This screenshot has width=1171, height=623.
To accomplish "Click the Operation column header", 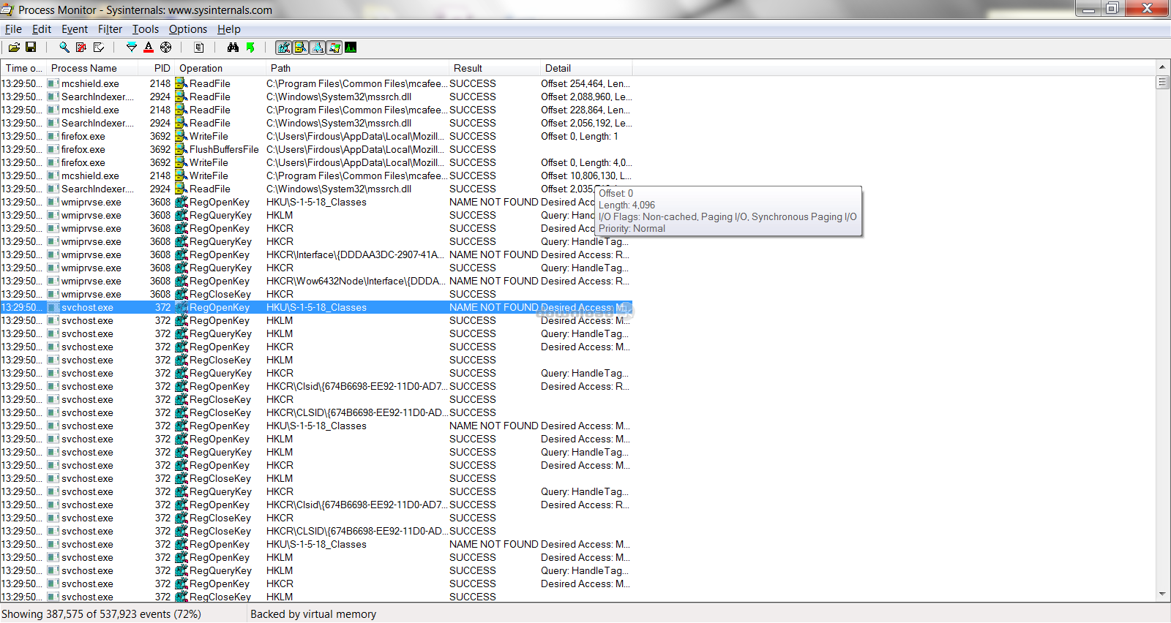I will coord(220,68).
